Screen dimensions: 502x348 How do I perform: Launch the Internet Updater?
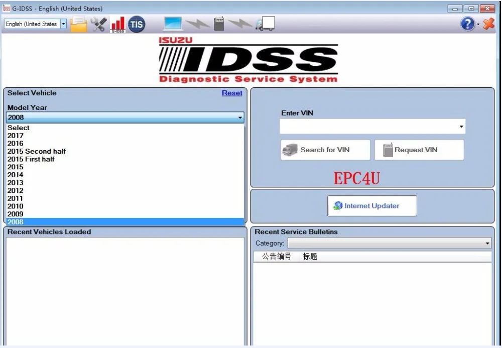point(371,205)
